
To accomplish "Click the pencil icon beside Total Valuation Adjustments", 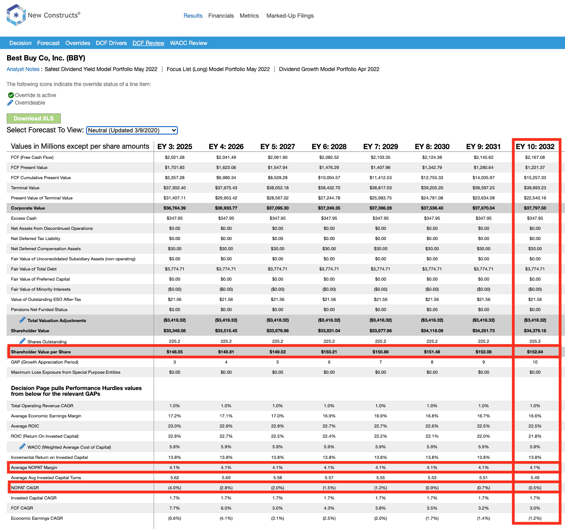I will (22, 320).
